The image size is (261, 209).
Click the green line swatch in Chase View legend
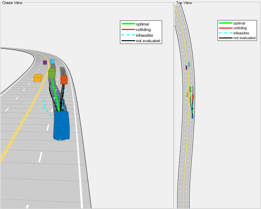[x=128, y=24]
